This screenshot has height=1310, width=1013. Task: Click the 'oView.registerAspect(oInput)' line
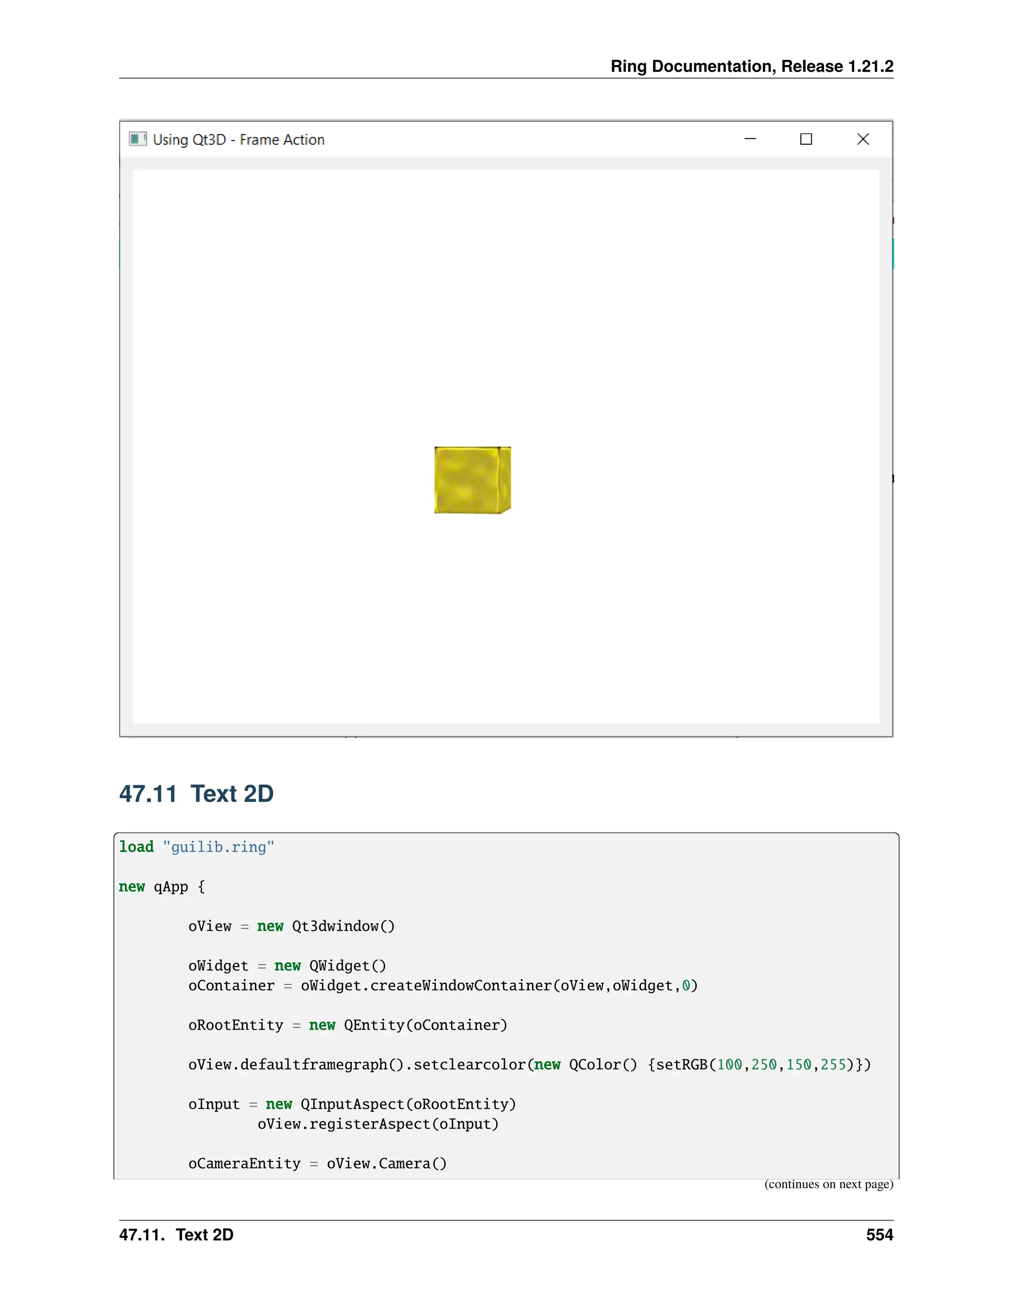click(377, 1124)
